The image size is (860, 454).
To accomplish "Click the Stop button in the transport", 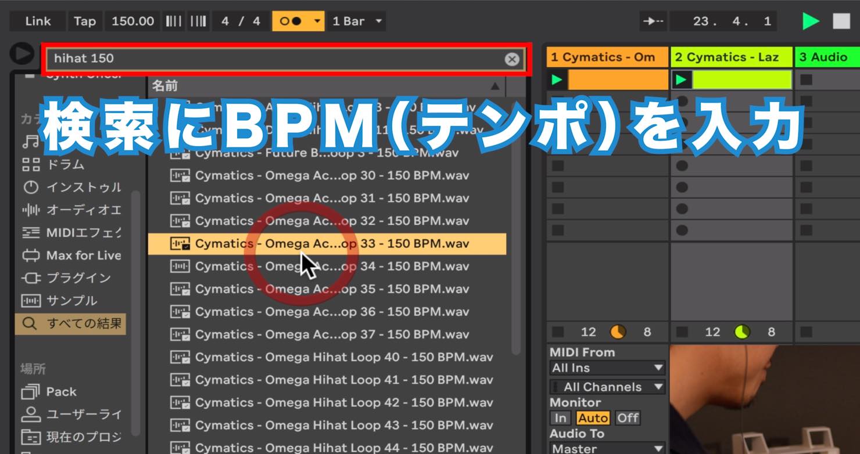I will pos(841,21).
